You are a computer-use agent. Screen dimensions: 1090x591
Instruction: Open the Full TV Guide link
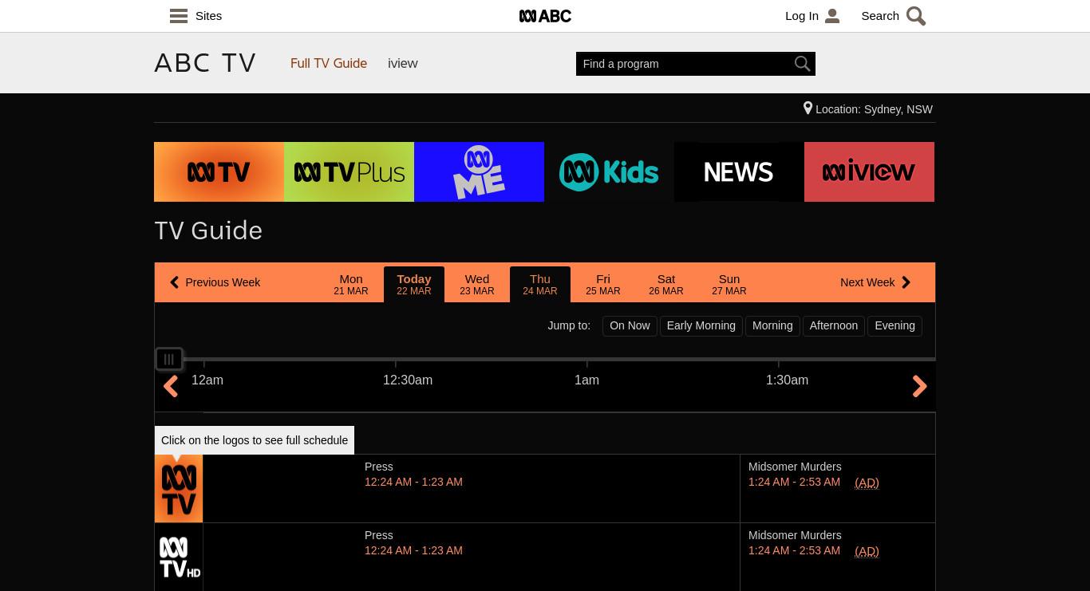click(329, 63)
